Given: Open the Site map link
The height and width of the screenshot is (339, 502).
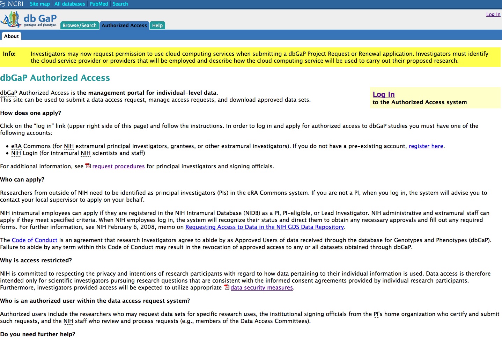Looking at the screenshot, I should [x=40, y=4].
